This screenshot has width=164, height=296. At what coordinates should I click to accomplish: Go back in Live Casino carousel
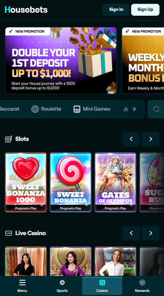[131, 233]
